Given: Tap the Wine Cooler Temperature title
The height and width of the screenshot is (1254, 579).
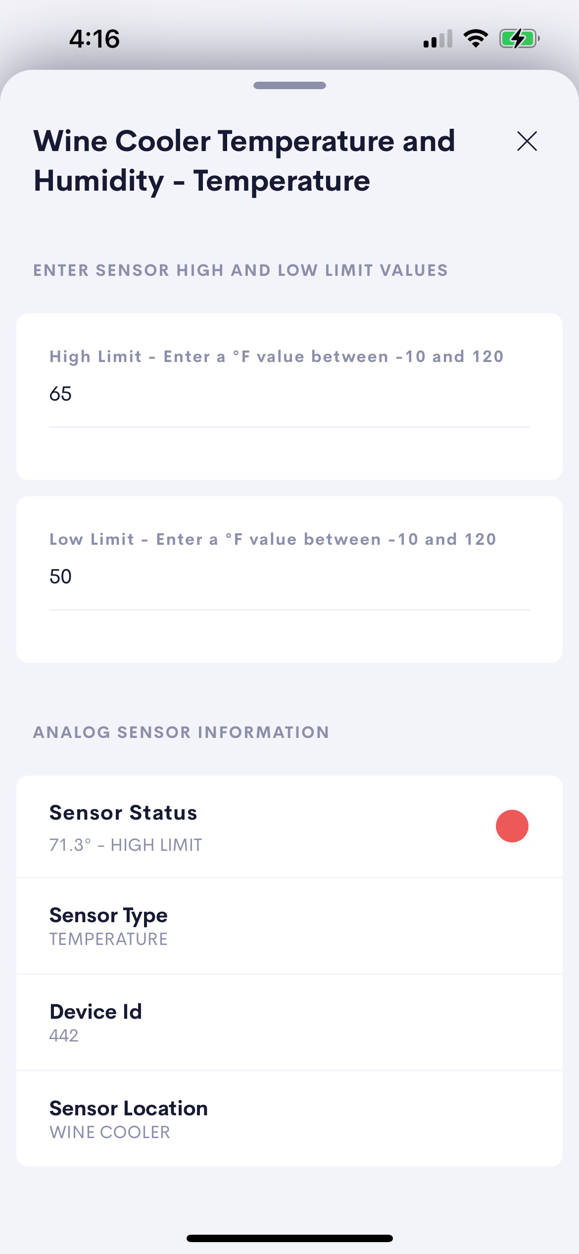Looking at the screenshot, I should click(244, 161).
